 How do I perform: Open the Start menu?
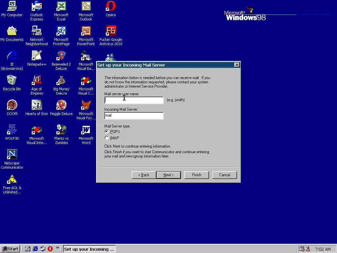[10, 249]
